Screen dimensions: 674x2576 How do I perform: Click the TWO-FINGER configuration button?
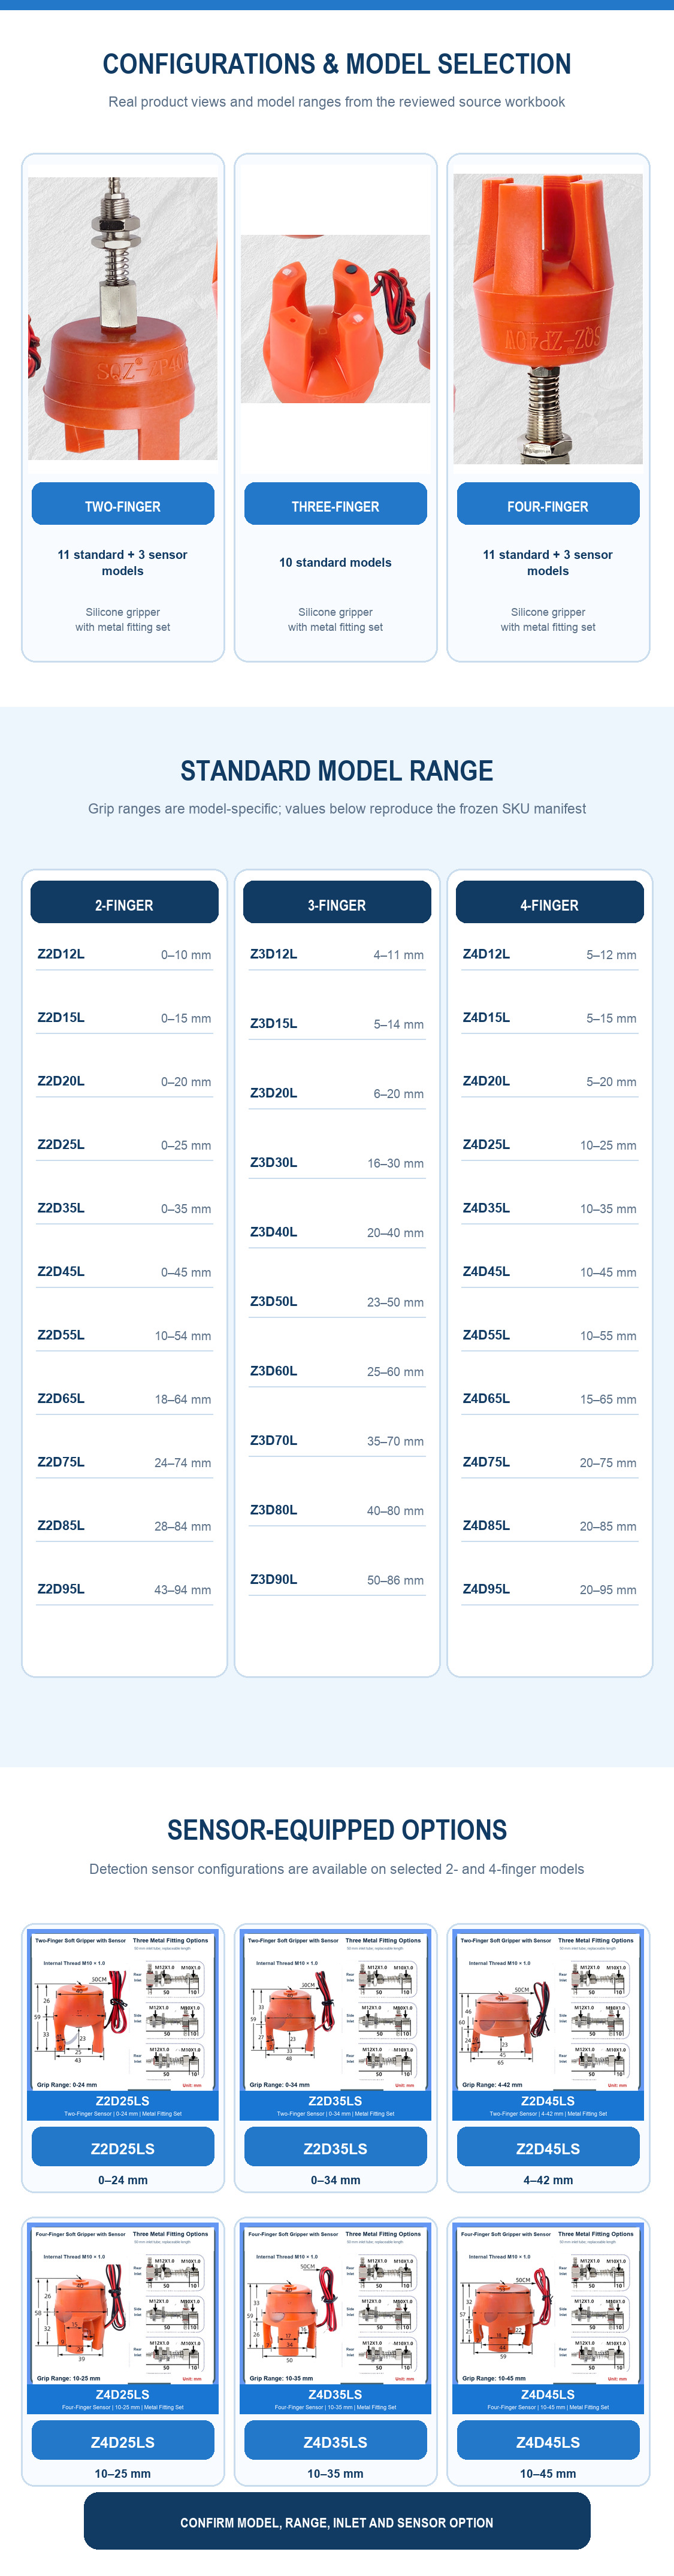pyautogui.click(x=123, y=504)
